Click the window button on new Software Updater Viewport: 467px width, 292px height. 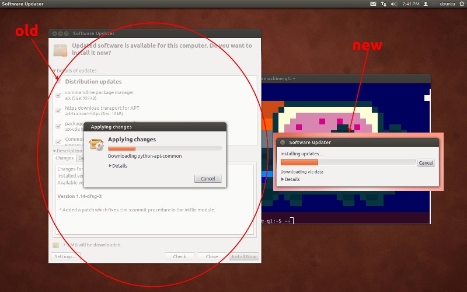coord(283,142)
